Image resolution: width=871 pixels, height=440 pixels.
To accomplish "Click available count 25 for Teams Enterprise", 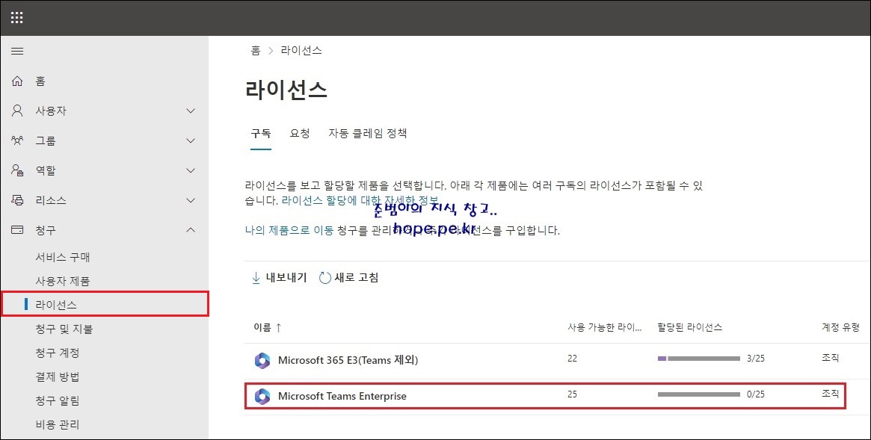I will tap(572, 394).
